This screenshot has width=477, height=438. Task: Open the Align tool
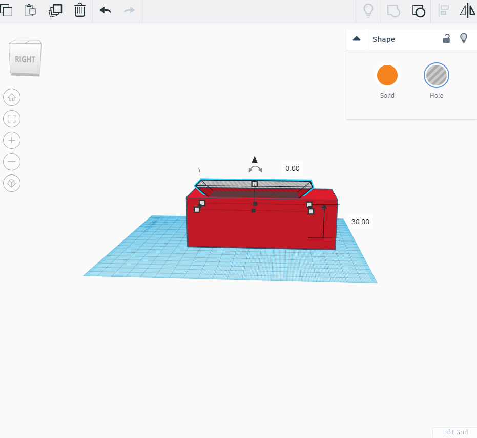(x=443, y=11)
